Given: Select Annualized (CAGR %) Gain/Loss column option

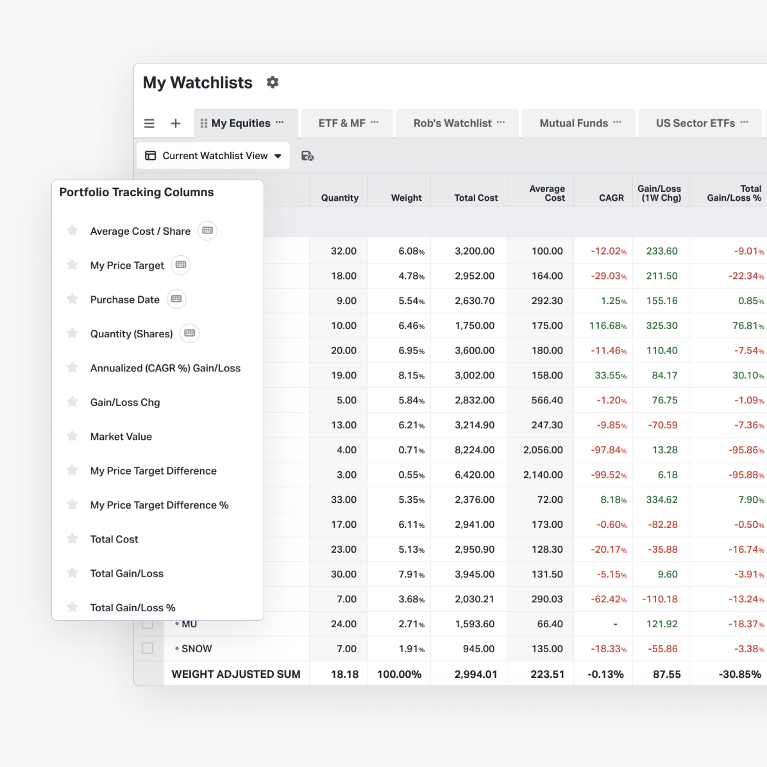Looking at the screenshot, I should click(165, 368).
